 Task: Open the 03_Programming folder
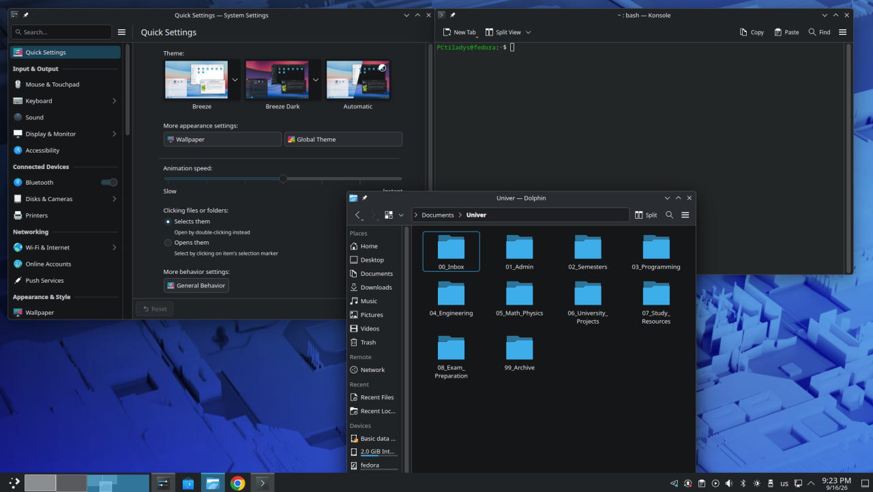tap(656, 252)
